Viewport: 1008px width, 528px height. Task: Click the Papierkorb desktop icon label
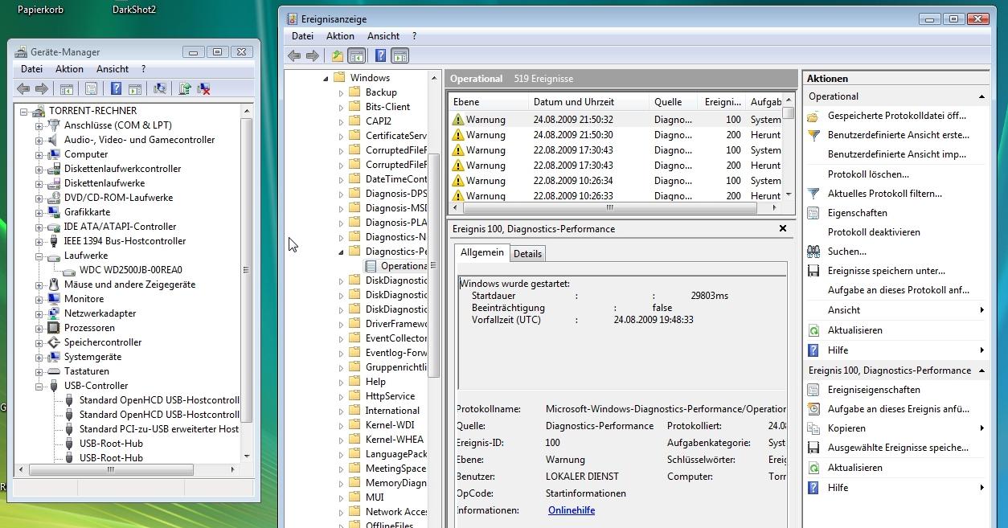(x=40, y=10)
